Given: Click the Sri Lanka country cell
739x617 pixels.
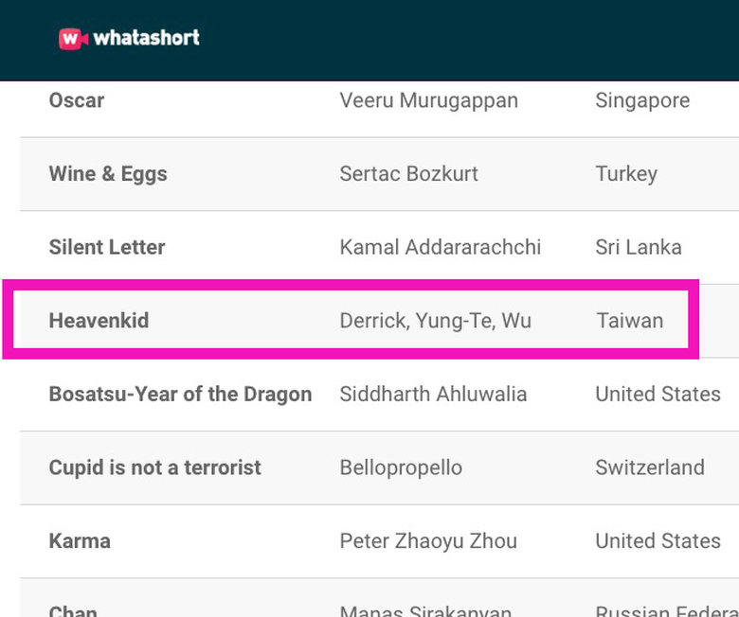Looking at the screenshot, I should (x=639, y=247).
